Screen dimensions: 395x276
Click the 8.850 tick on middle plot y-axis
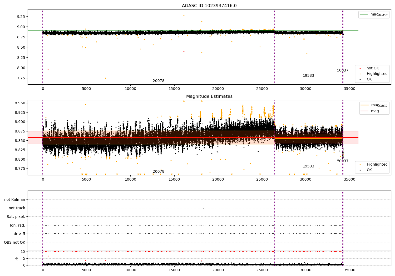pos(20,141)
